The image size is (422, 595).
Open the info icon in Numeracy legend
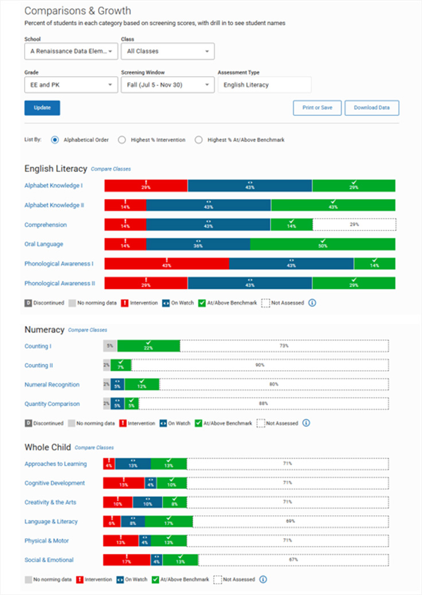pyautogui.click(x=306, y=422)
